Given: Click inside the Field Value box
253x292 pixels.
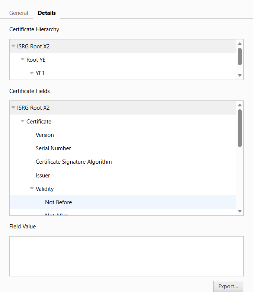Looking at the screenshot, I should click(126, 256).
